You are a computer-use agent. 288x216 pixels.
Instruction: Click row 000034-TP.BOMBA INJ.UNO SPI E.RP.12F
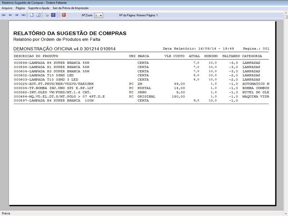[x=141, y=88]
